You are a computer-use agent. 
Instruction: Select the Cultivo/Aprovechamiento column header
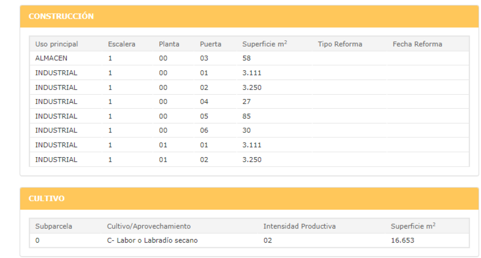[149, 227]
